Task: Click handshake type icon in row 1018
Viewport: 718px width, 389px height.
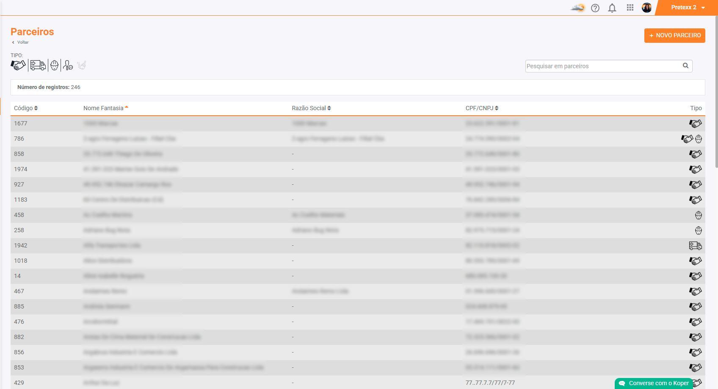Action: (695, 261)
